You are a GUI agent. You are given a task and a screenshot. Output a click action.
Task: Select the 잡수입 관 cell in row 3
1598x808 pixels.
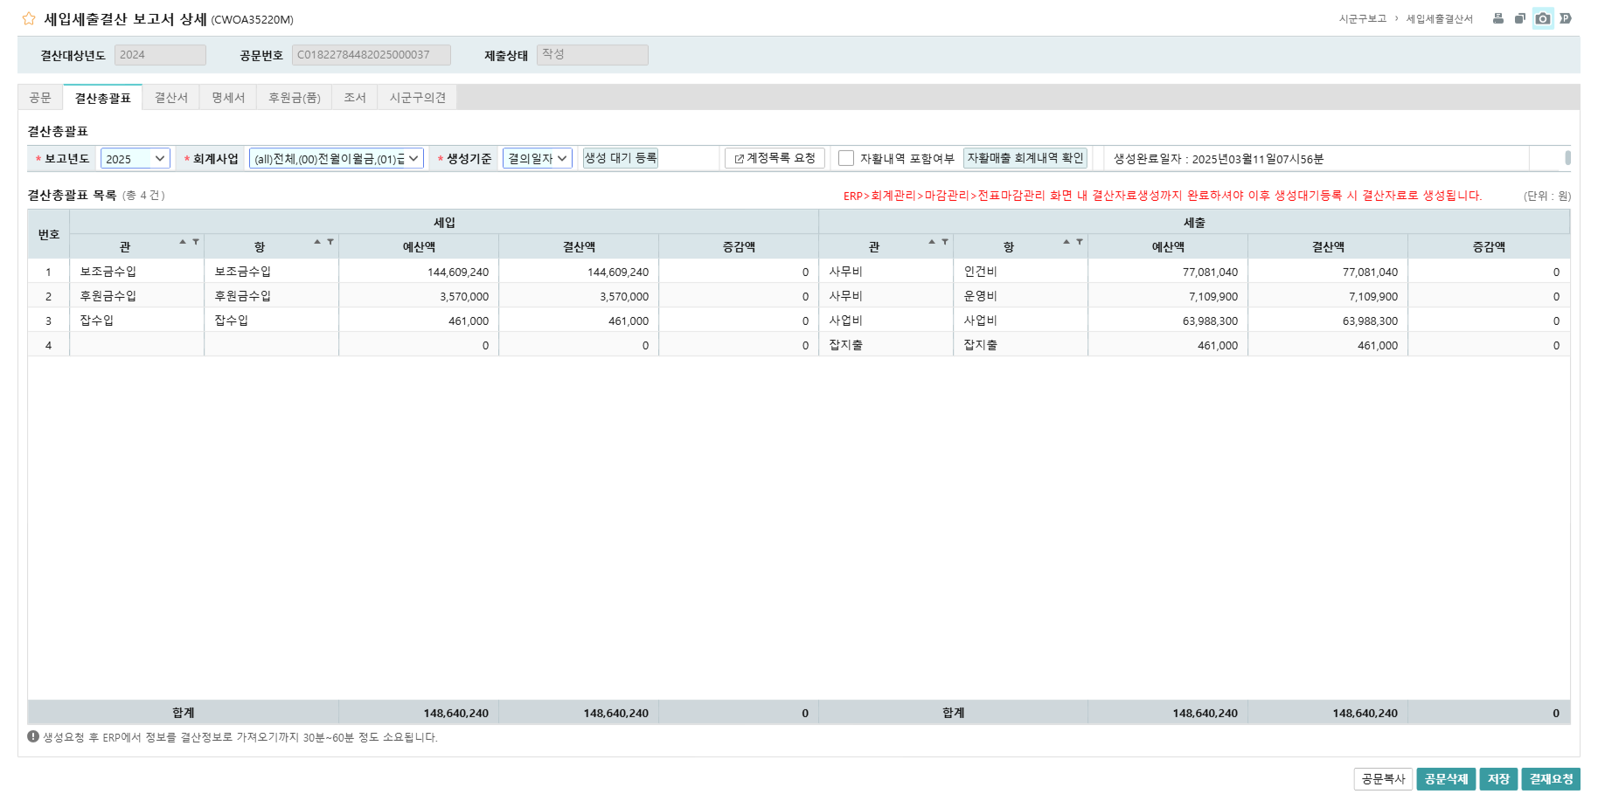(x=137, y=321)
